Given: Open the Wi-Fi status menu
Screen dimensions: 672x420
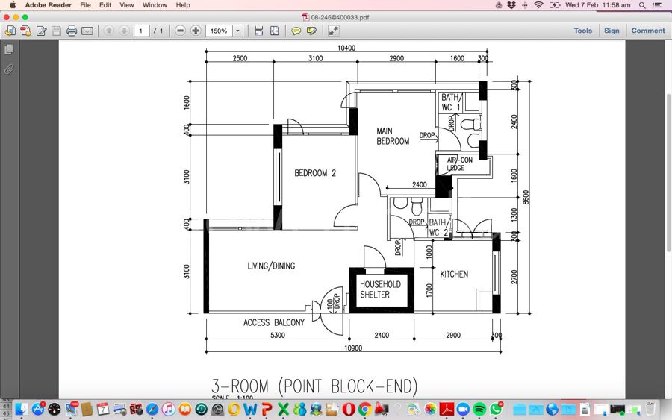Looking at the screenshot, I should click(x=538, y=5).
